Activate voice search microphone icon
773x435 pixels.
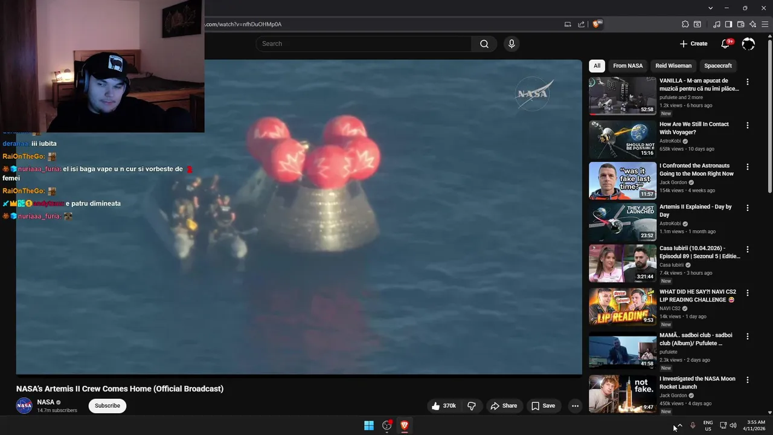pyautogui.click(x=512, y=43)
